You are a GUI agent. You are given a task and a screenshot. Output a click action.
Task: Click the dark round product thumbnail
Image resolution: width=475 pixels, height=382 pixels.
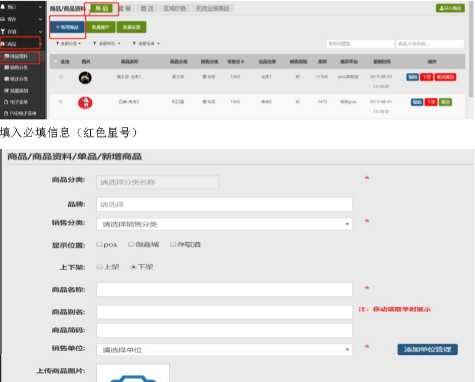click(85, 78)
